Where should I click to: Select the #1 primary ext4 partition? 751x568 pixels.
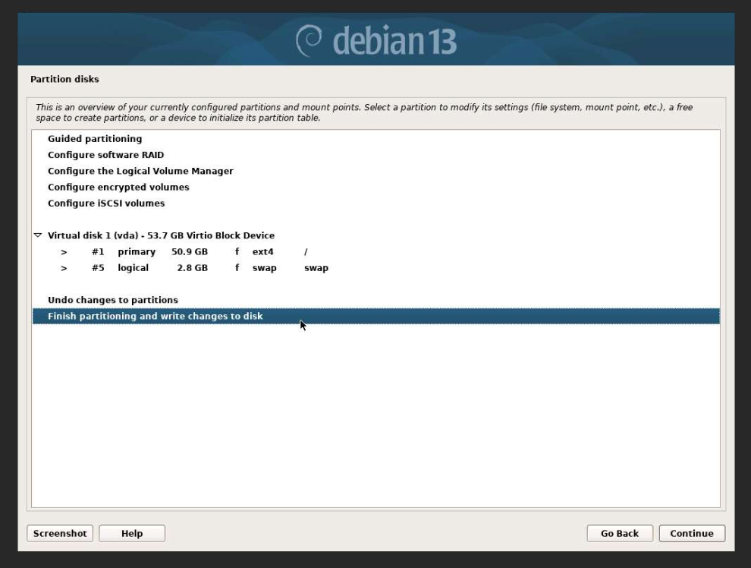coord(376,251)
